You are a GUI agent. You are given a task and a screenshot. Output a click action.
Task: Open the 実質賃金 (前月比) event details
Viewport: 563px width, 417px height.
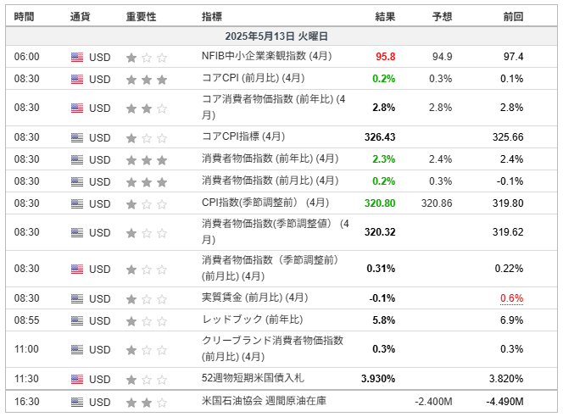point(254,298)
